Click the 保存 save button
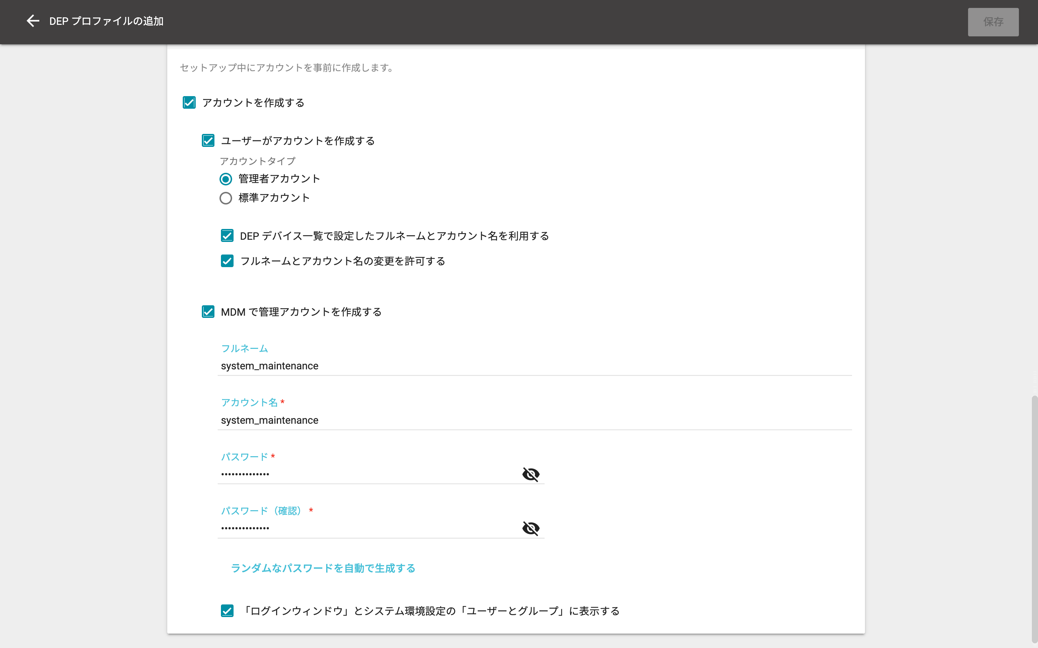 [x=993, y=22]
